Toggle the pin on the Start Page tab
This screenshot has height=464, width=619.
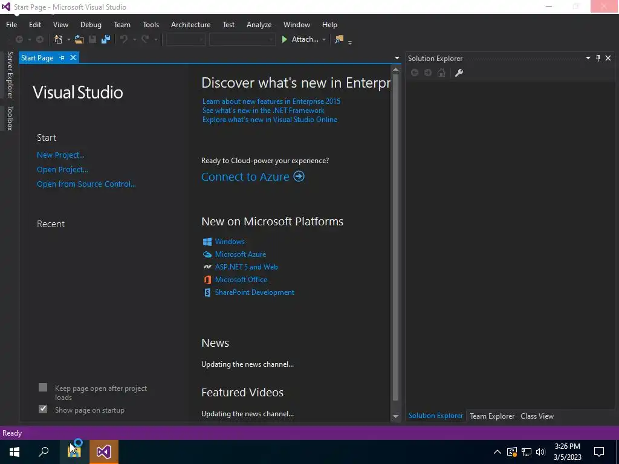click(62, 57)
